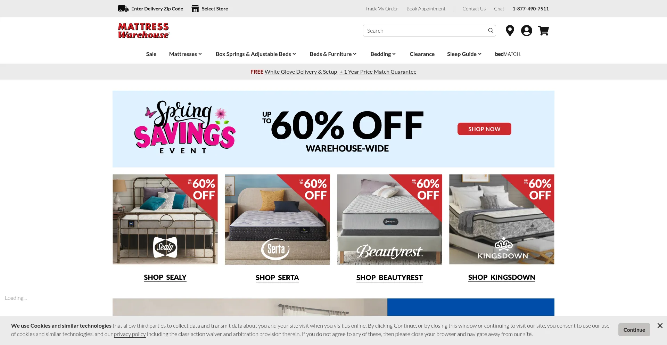Viewport: 667px width, 345px height.
Task: Click into the Search input field
Action: [425, 31]
